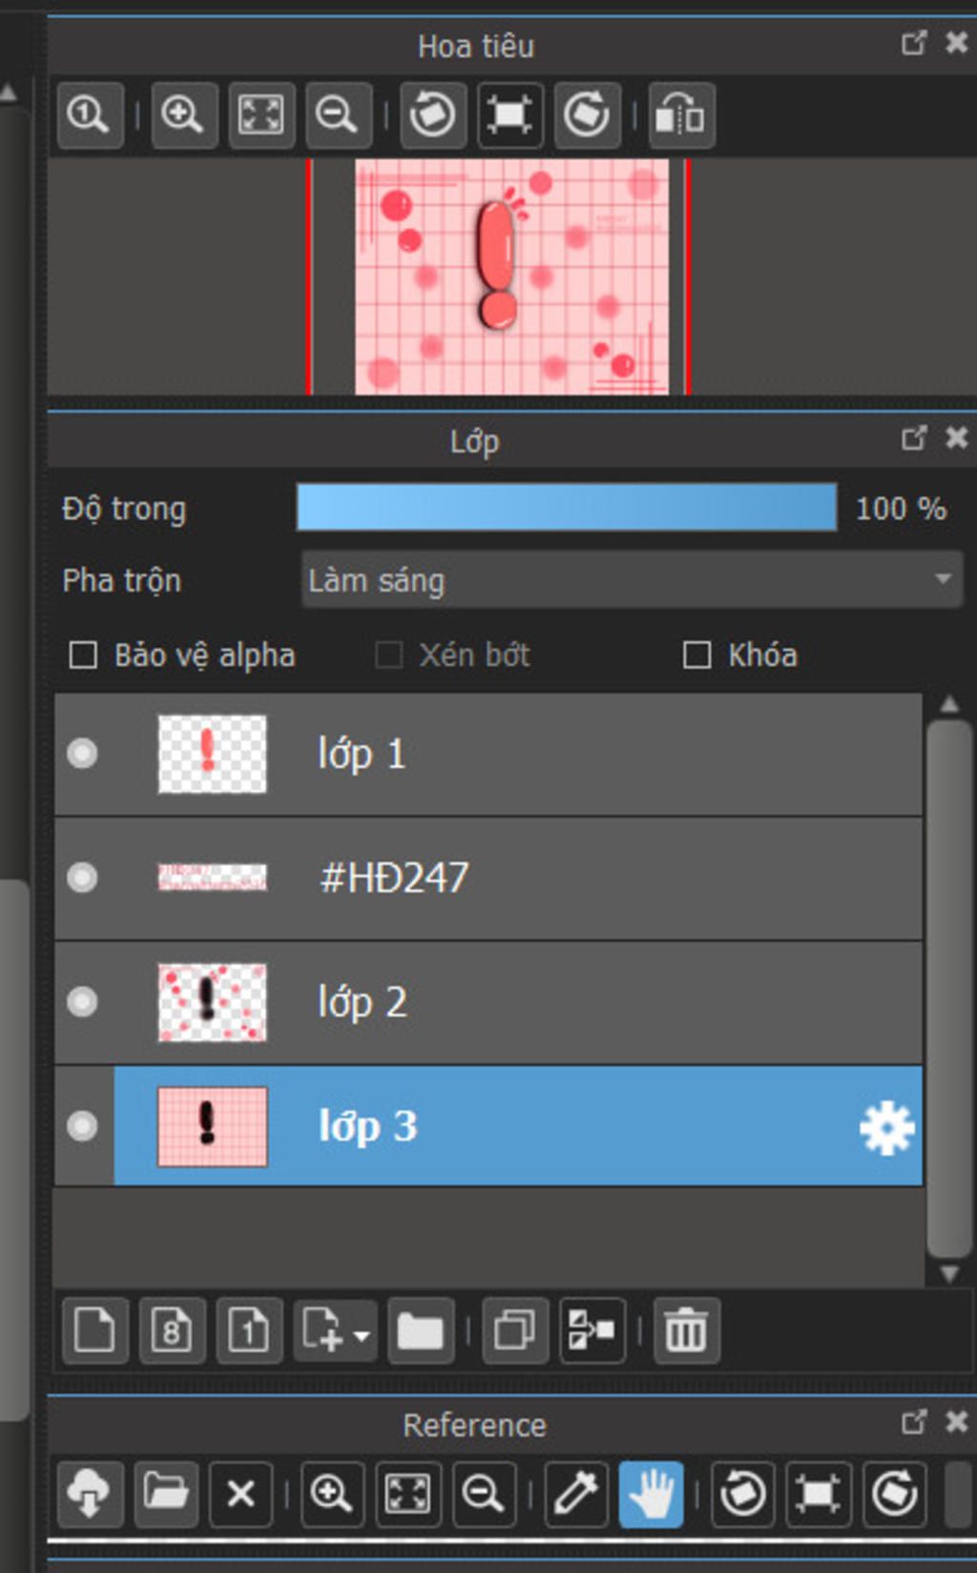
Task: Hide the lớp 1 layer
Action: click(x=83, y=754)
